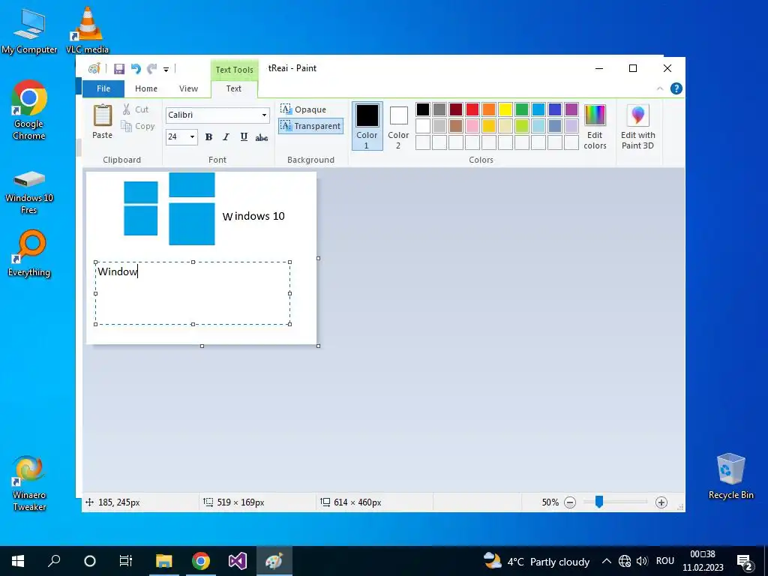This screenshot has height=576, width=768.
Task: Click the ROU input language indicator
Action: tap(665, 561)
